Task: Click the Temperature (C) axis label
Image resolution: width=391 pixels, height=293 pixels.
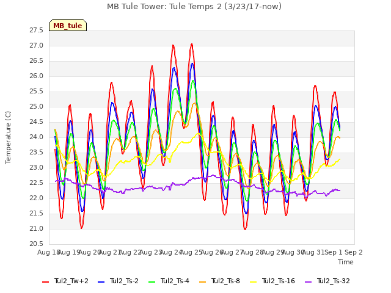Action: (8, 137)
